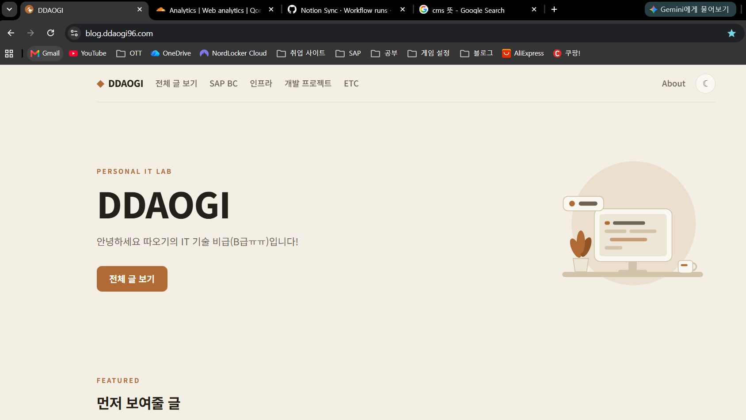The width and height of the screenshot is (746, 420).
Task: Click the 전체 글 보기 brown button
Action: click(132, 279)
